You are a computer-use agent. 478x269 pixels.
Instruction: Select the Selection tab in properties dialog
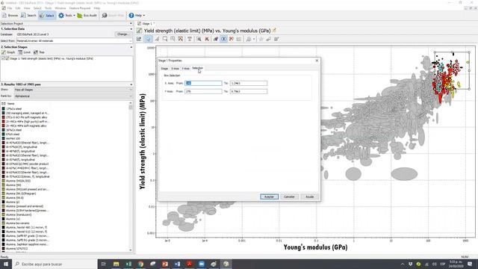[197, 68]
